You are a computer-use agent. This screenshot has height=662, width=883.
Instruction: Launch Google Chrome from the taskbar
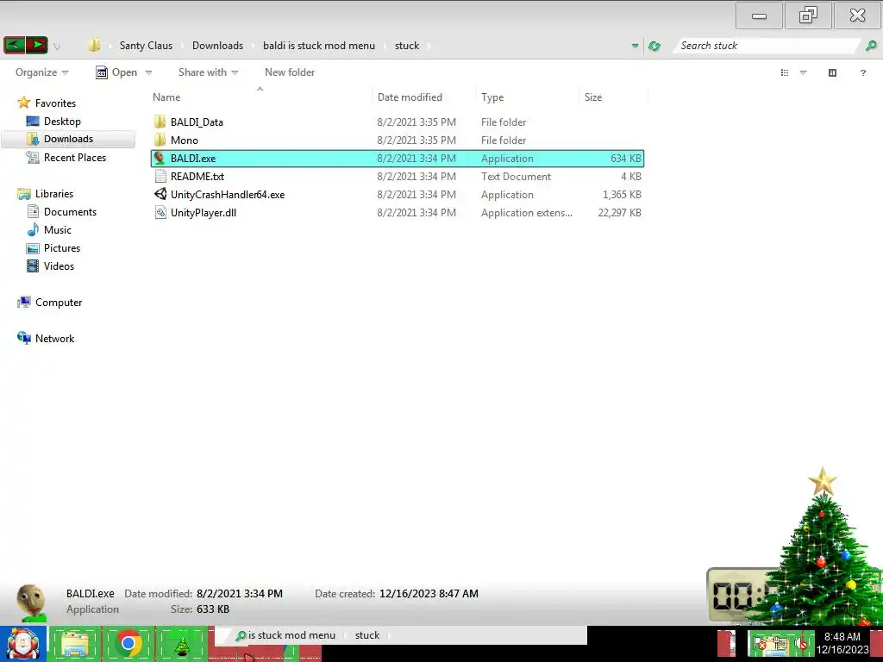[x=128, y=644]
